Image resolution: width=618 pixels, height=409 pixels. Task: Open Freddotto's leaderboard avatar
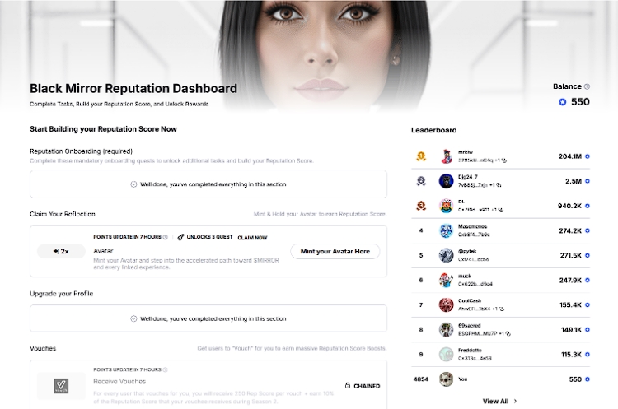point(446,355)
